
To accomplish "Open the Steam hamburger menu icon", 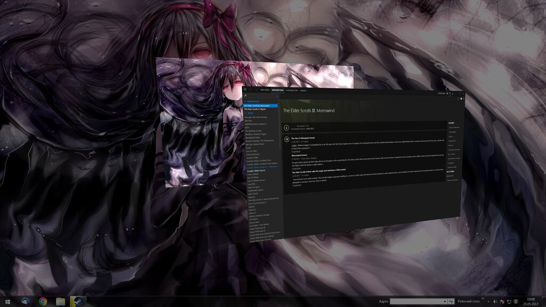I will (246, 89).
